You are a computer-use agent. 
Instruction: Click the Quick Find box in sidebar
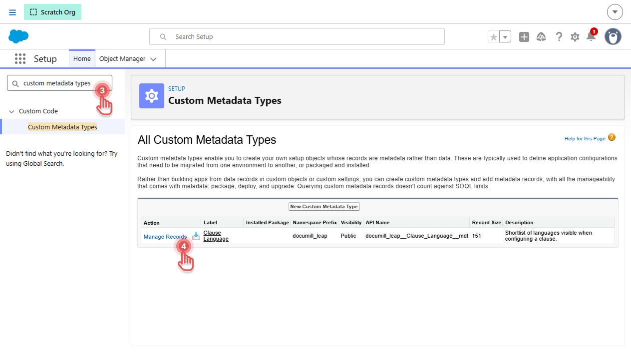pyautogui.click(x=60, y=83)
